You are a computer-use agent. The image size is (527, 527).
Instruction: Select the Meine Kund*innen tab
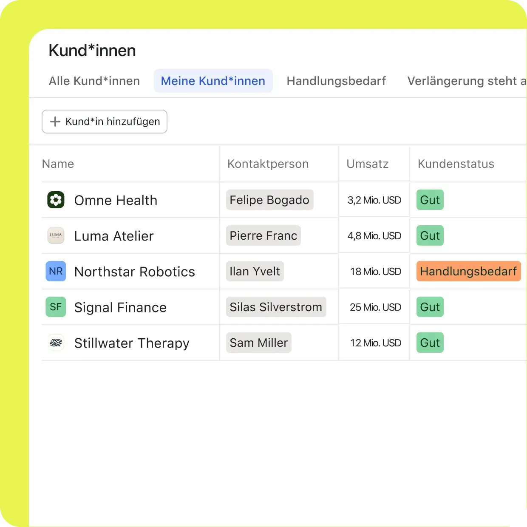pyautogui.click(x=213, y=81)
